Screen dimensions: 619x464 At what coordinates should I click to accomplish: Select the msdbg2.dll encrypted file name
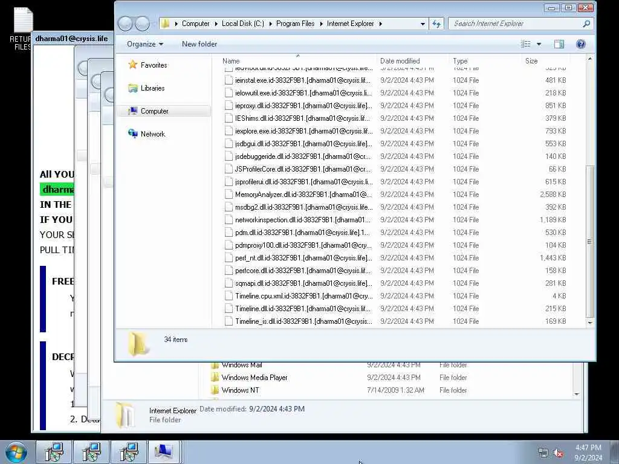pyautogui.click(x=303, y=207)
